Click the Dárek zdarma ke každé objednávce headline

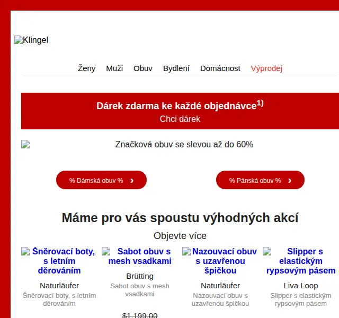[x=180, y=105]
